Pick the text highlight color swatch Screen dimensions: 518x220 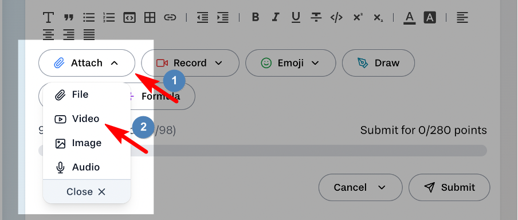[x=430, y=18]
